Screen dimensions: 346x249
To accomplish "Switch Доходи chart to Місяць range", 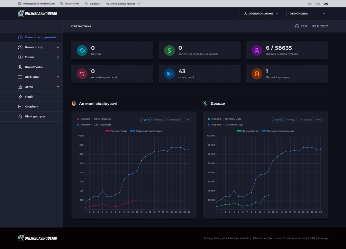I will tap(291, 119).
